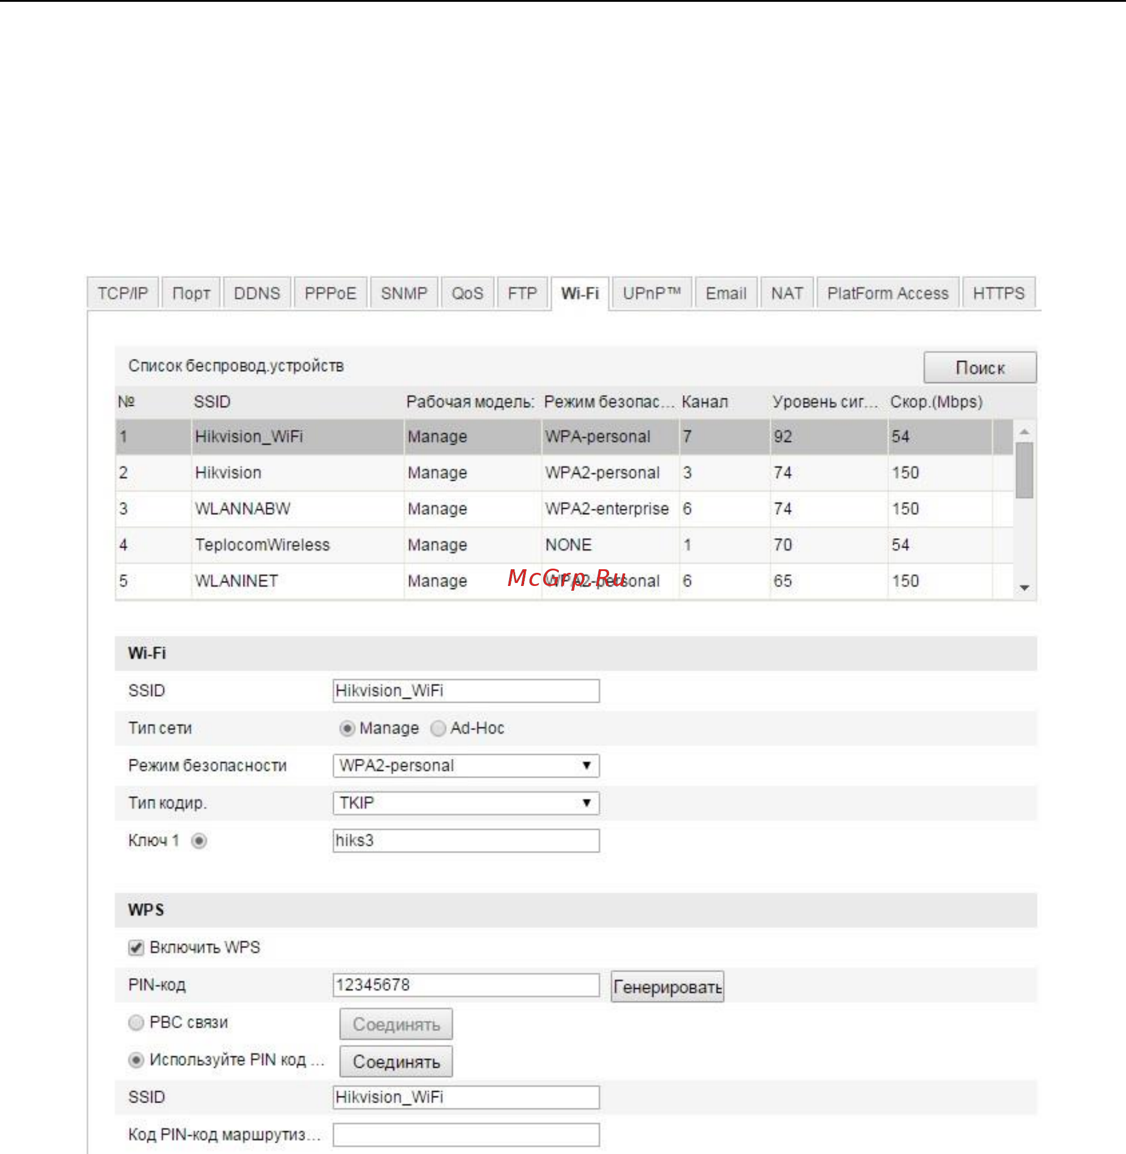
Task: Click signal level 70 cell
Action: 829,545
